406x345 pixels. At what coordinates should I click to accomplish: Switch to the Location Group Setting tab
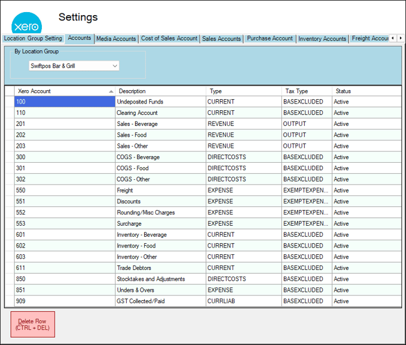tap(33, 39)
